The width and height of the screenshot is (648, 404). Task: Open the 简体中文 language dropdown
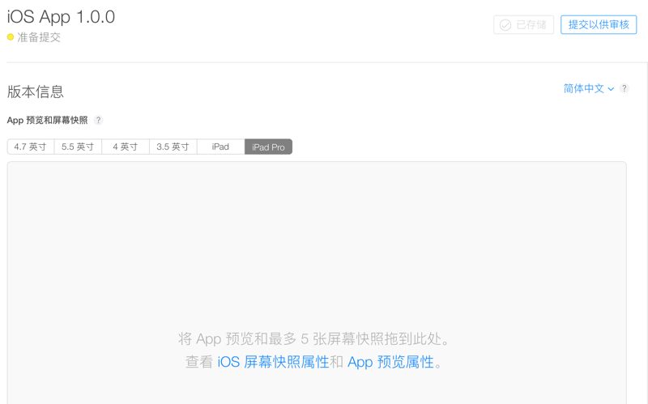[x=589, y=88]
